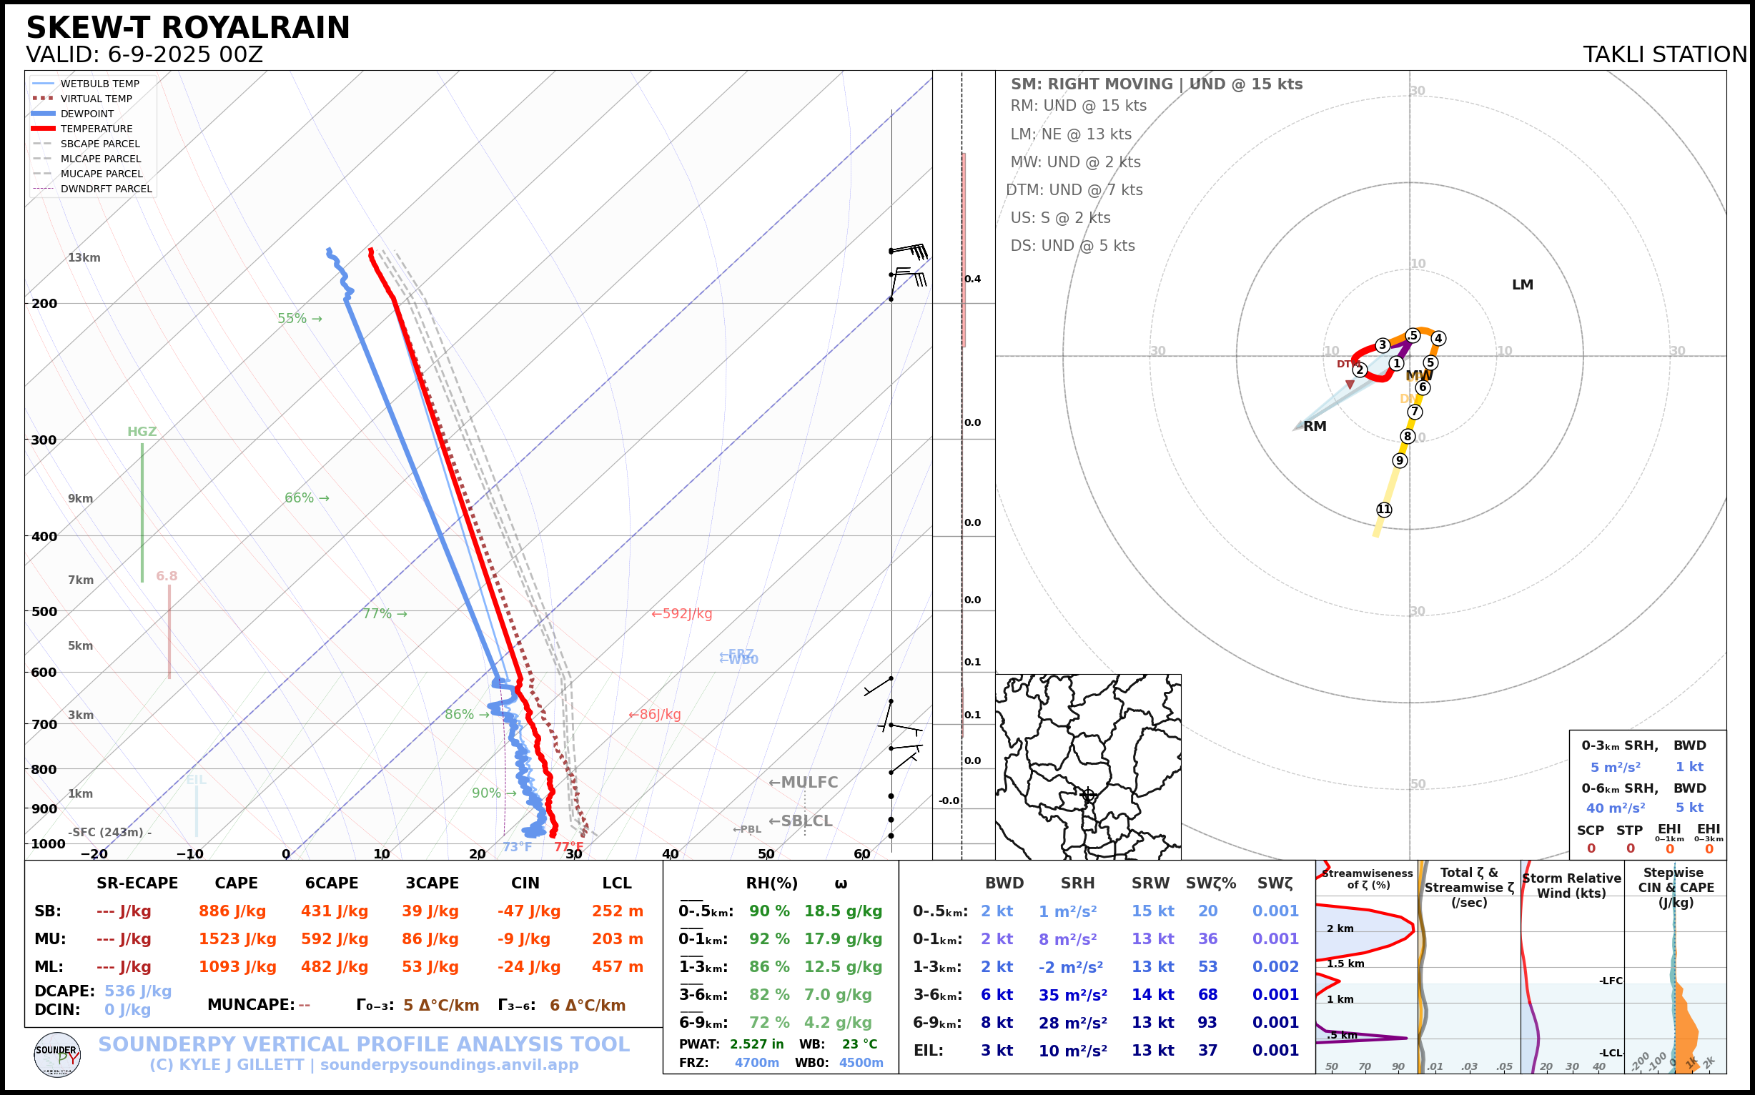This screenshot has height=1095, width=1755.
Task: Click the MW mean wind marker
Action: pos(1419,376)
